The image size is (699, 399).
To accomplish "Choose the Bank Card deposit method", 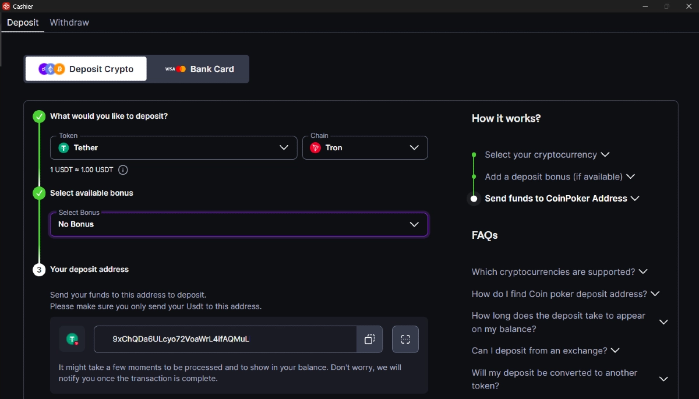I will (199, 69).
